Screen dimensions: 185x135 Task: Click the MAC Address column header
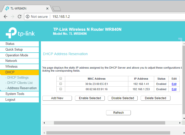click(97, 79)
